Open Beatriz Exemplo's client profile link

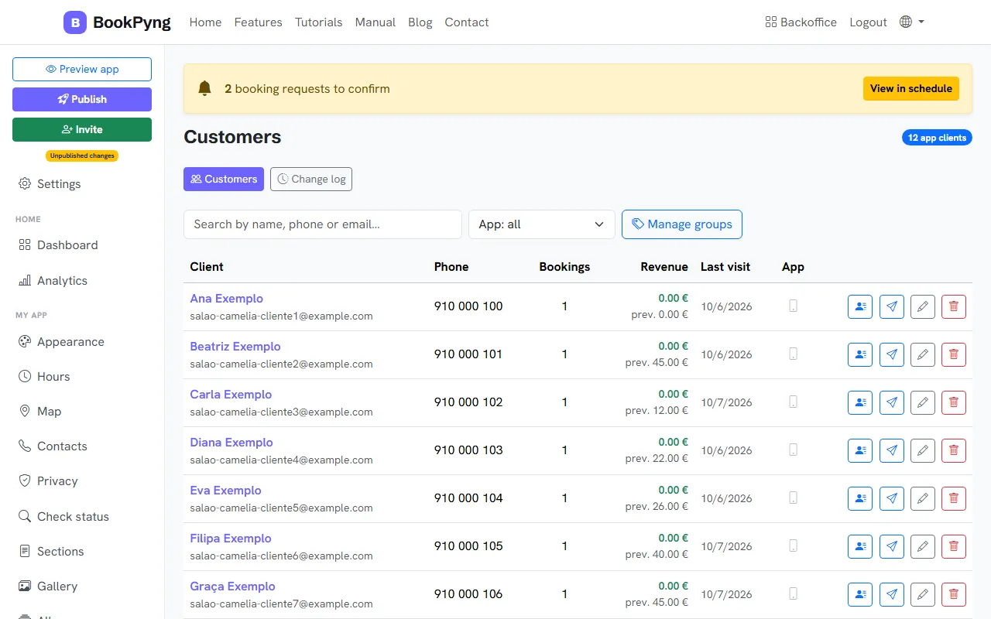pyautogui.click(x=235, y=347)
